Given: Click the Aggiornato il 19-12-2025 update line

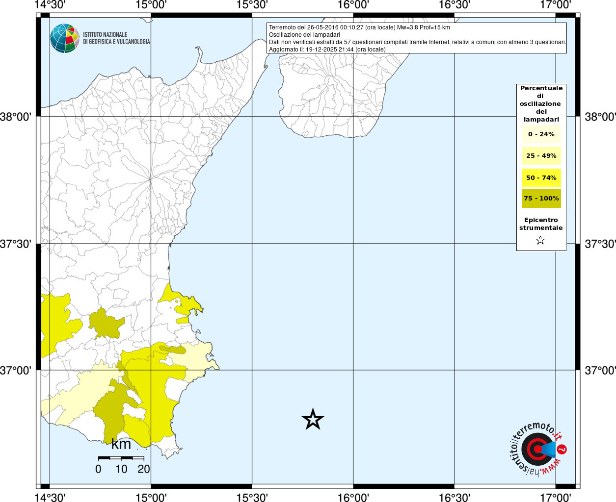Looking at the screenshot, I should (x=327, y=50).
